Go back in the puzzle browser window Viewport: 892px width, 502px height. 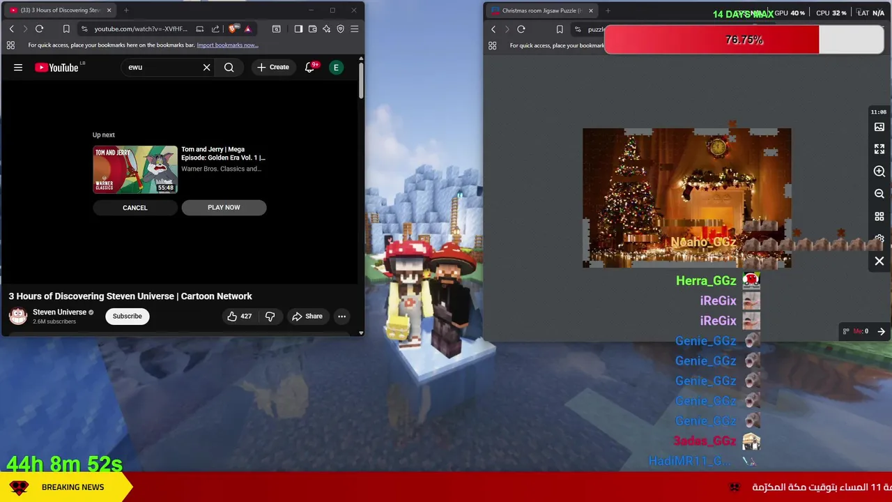click(493, 29)
